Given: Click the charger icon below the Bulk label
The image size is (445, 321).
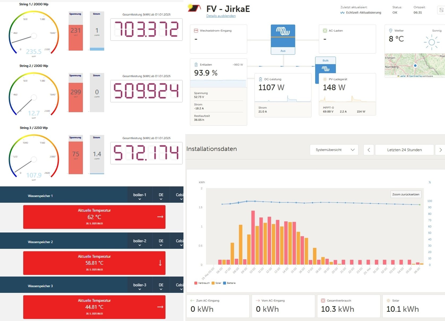Looking at the screenshot, I should point(326,69).
